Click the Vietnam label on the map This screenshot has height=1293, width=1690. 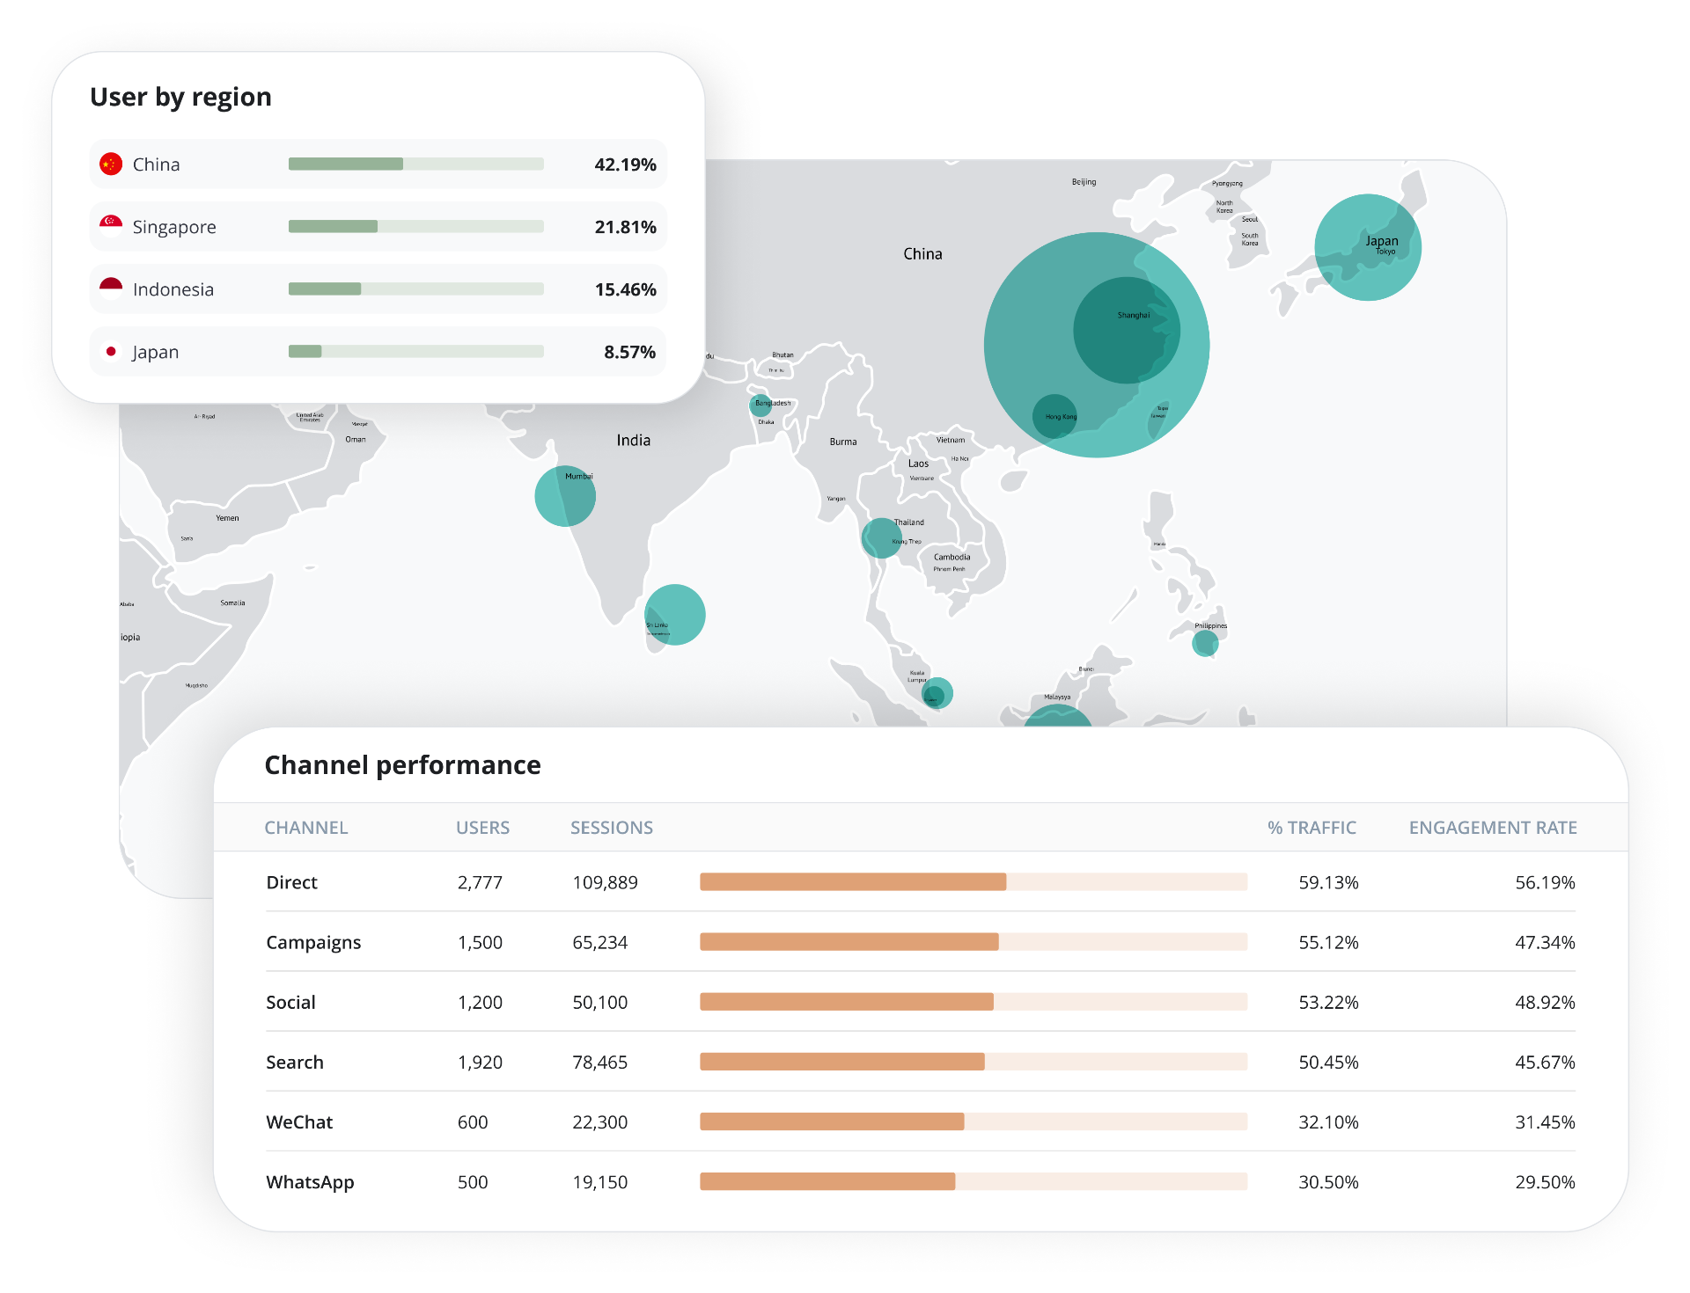[950, 440]
